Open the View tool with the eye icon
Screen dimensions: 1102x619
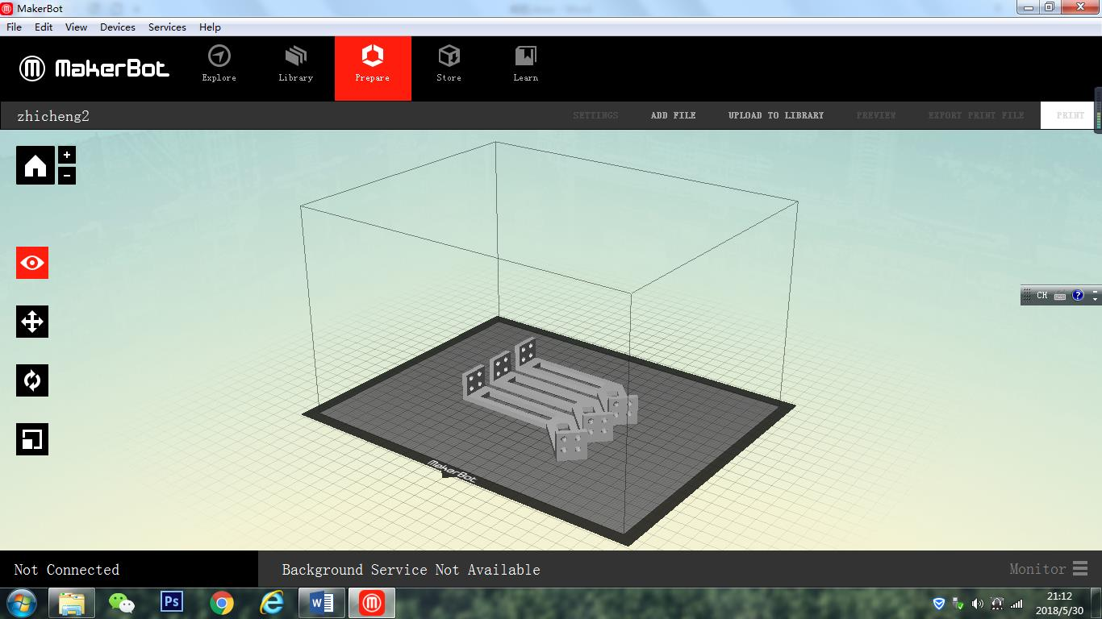31,262
